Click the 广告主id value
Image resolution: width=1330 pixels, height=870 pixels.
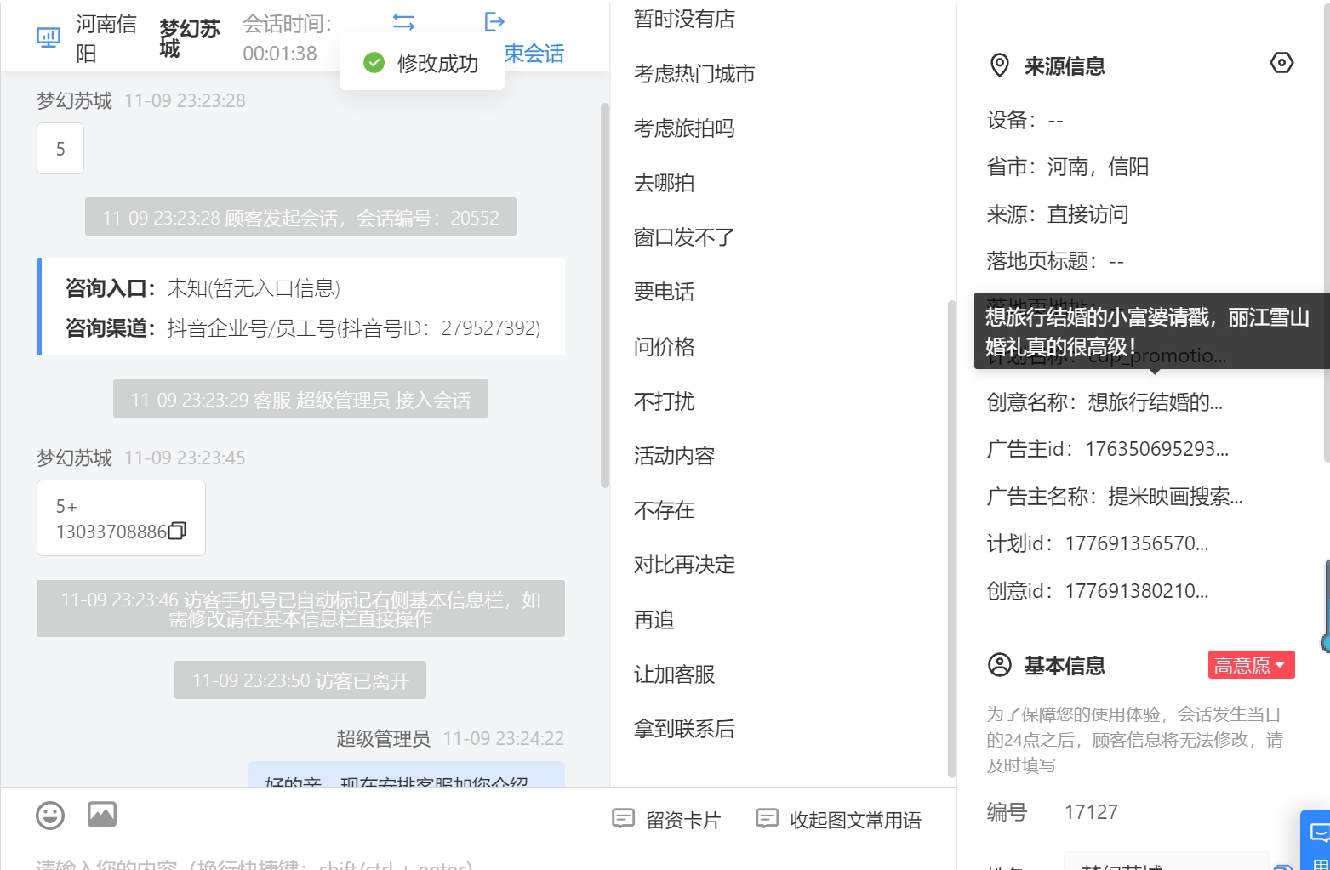(1156, 449)
